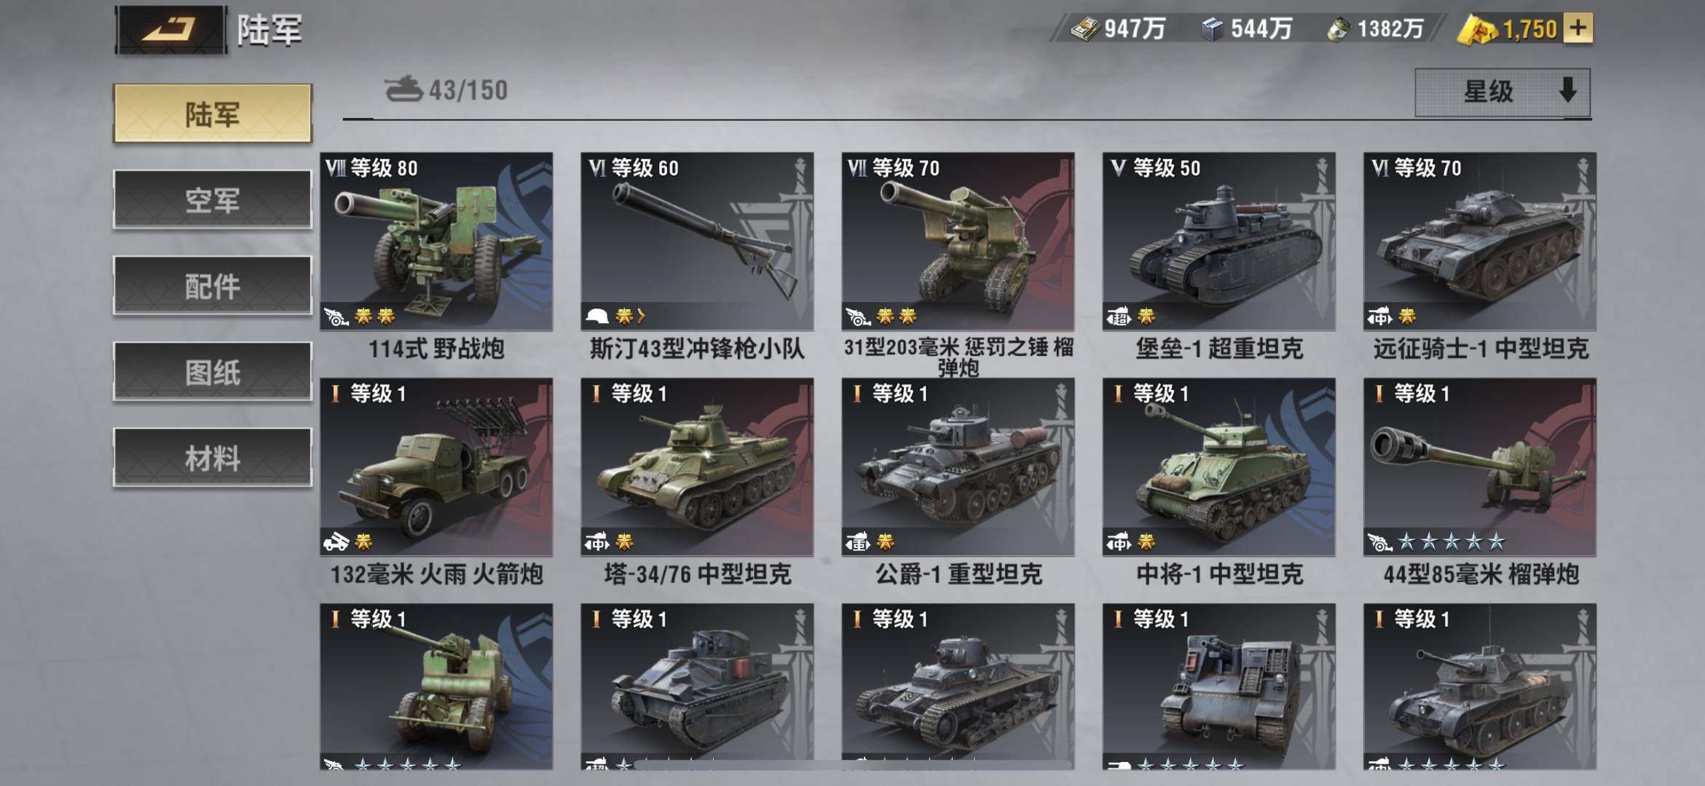Screen dimensions: 1705x786
Task: Click the artillery type icon on 114式 野战炮
Action: point(336,317)
